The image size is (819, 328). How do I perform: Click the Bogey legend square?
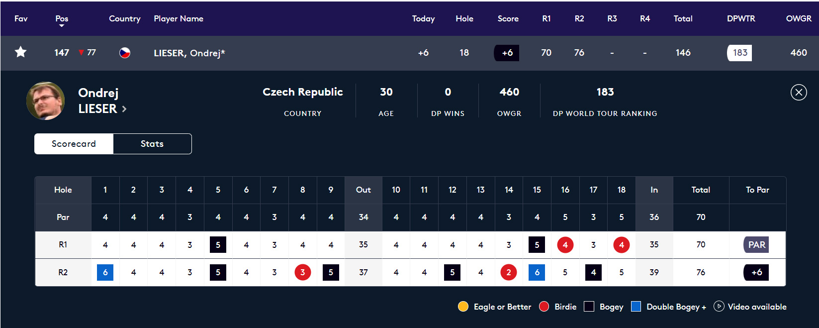tap(589, 307)
